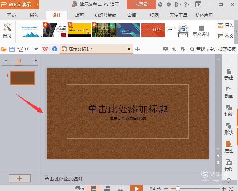Switch to reading view icon
238x191 pixels.
(120, 188)
